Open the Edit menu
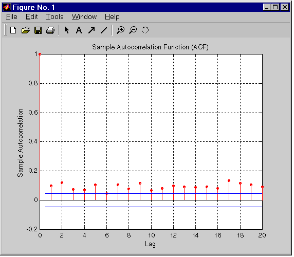 (x=32, y=17)
